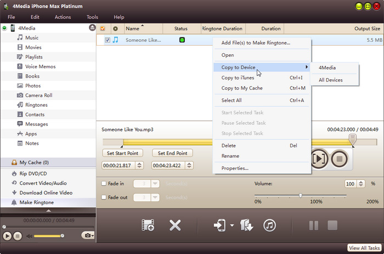Click the camera snapshot icon in preview player
Screen dimensions: 384x254
(88, 235)
